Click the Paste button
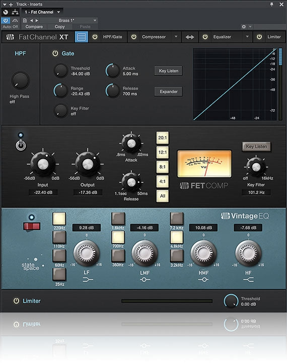Viewport: 287px width, 363px height. click(85, 27)
